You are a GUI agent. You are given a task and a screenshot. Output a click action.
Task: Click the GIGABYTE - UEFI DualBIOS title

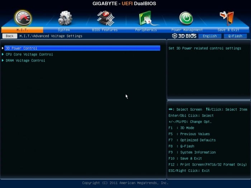(x=124, y=4)
